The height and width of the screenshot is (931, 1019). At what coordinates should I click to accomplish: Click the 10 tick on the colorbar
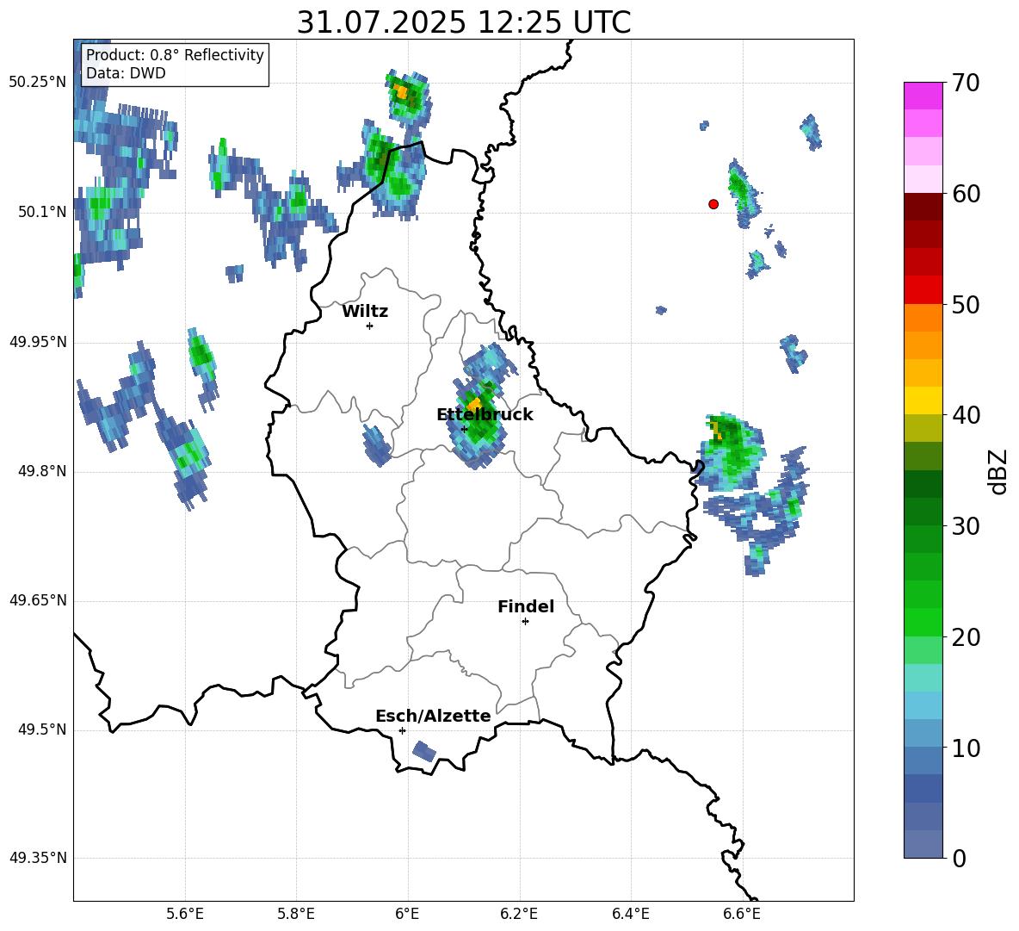(966, 748)
